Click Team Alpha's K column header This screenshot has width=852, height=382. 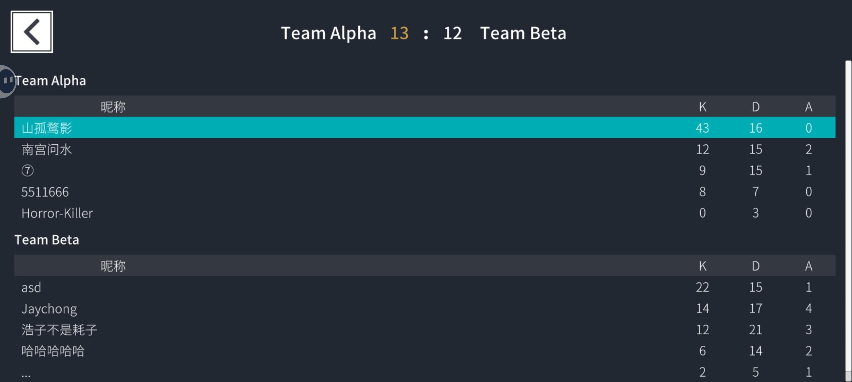tap(703, 106)
